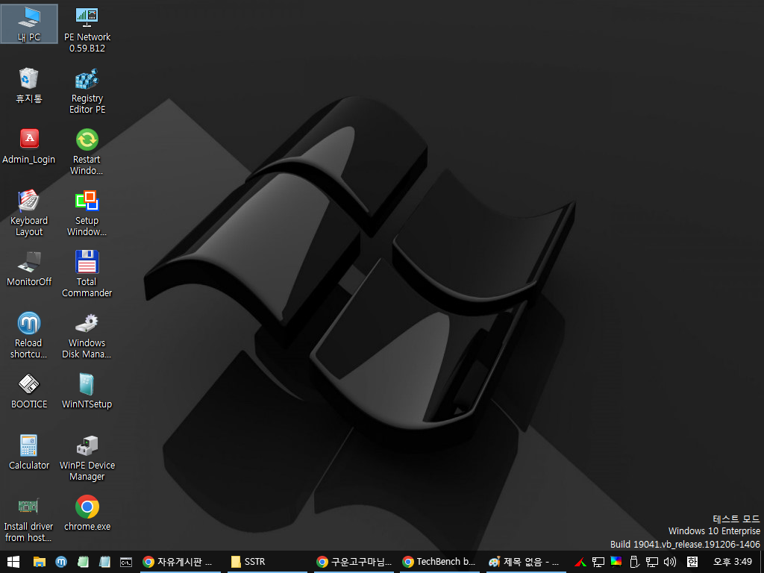Open File Explorer from the taskbar
The width and height of the screenshot is (764, 573).
tap(39, 562)
